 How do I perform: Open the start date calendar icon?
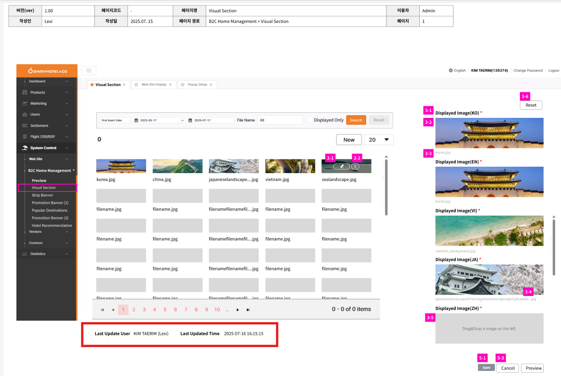pyautogui.click(x=136, y=121)
